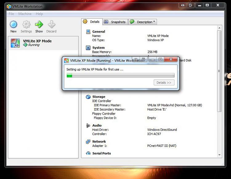Click the Storage section heading
This screenshot has width=231, height=179.
tap(99, 97)
